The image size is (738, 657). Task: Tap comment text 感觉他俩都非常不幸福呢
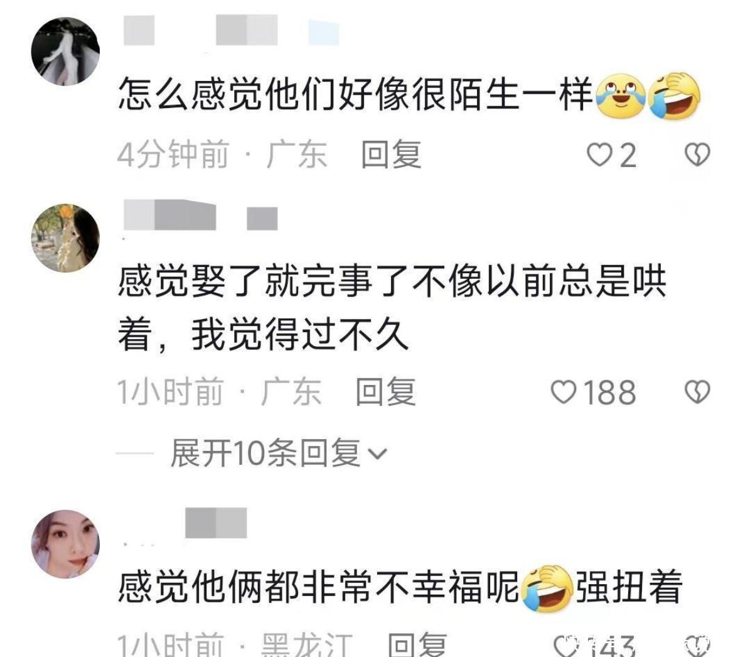(x=318, y=587)
